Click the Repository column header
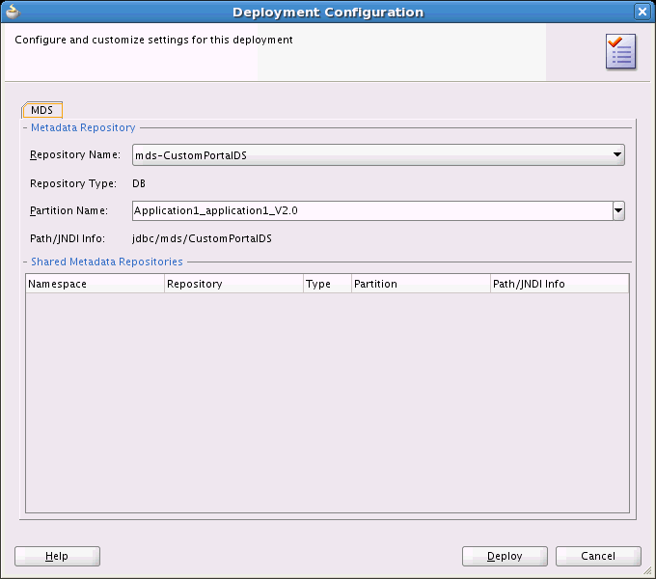This screenshot has height=579, width=656. pos(233,284)
